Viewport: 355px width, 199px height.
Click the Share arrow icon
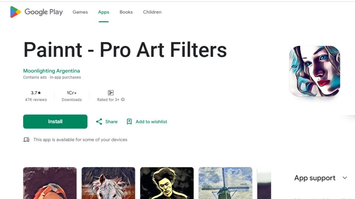[x=99, y=121]
